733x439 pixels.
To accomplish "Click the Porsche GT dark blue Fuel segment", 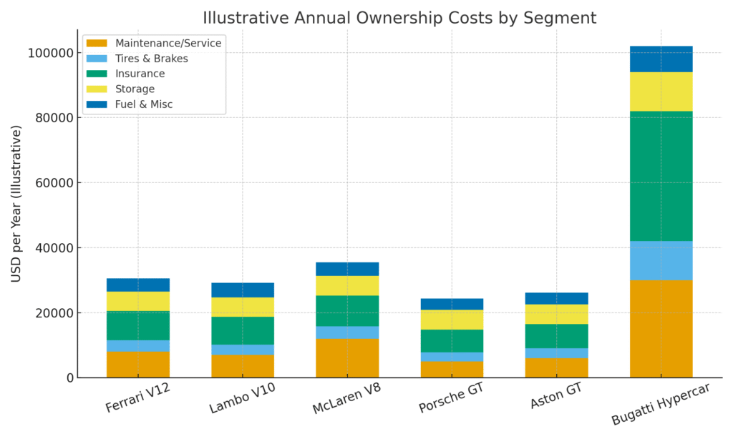I will [x=452, y=304].
